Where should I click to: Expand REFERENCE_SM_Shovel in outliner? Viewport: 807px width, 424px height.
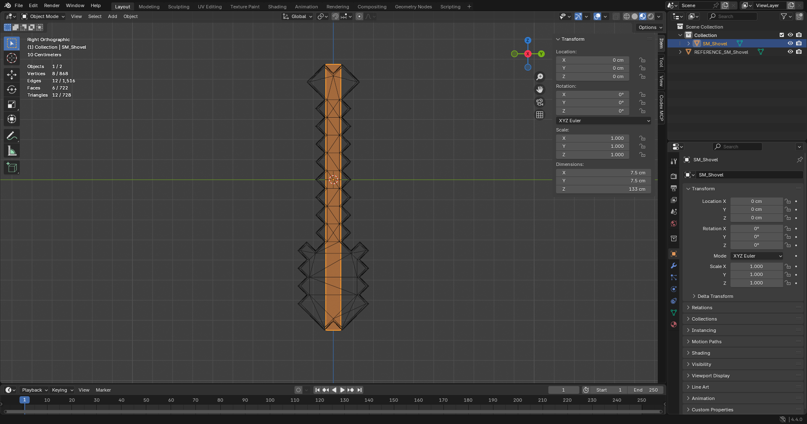(x=680, y=52)
